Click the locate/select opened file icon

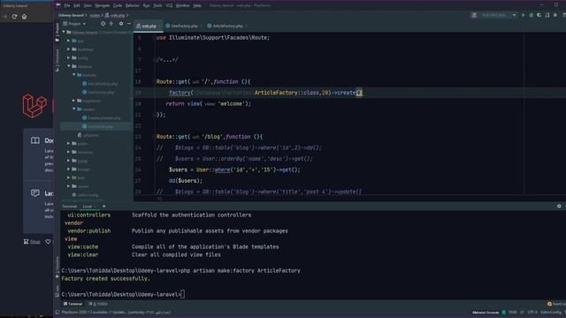[103, 24]
